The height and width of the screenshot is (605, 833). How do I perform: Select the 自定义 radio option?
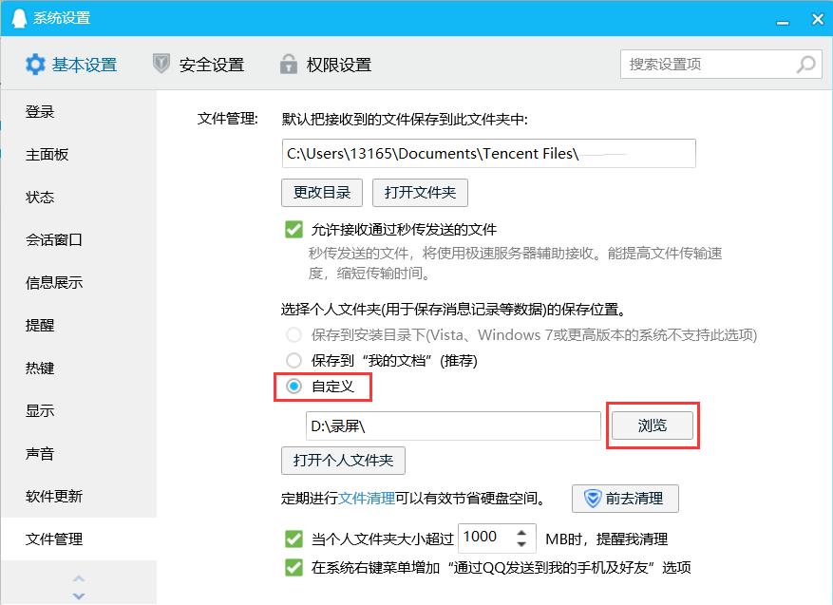pyautogui.click(x=294, y=388)
